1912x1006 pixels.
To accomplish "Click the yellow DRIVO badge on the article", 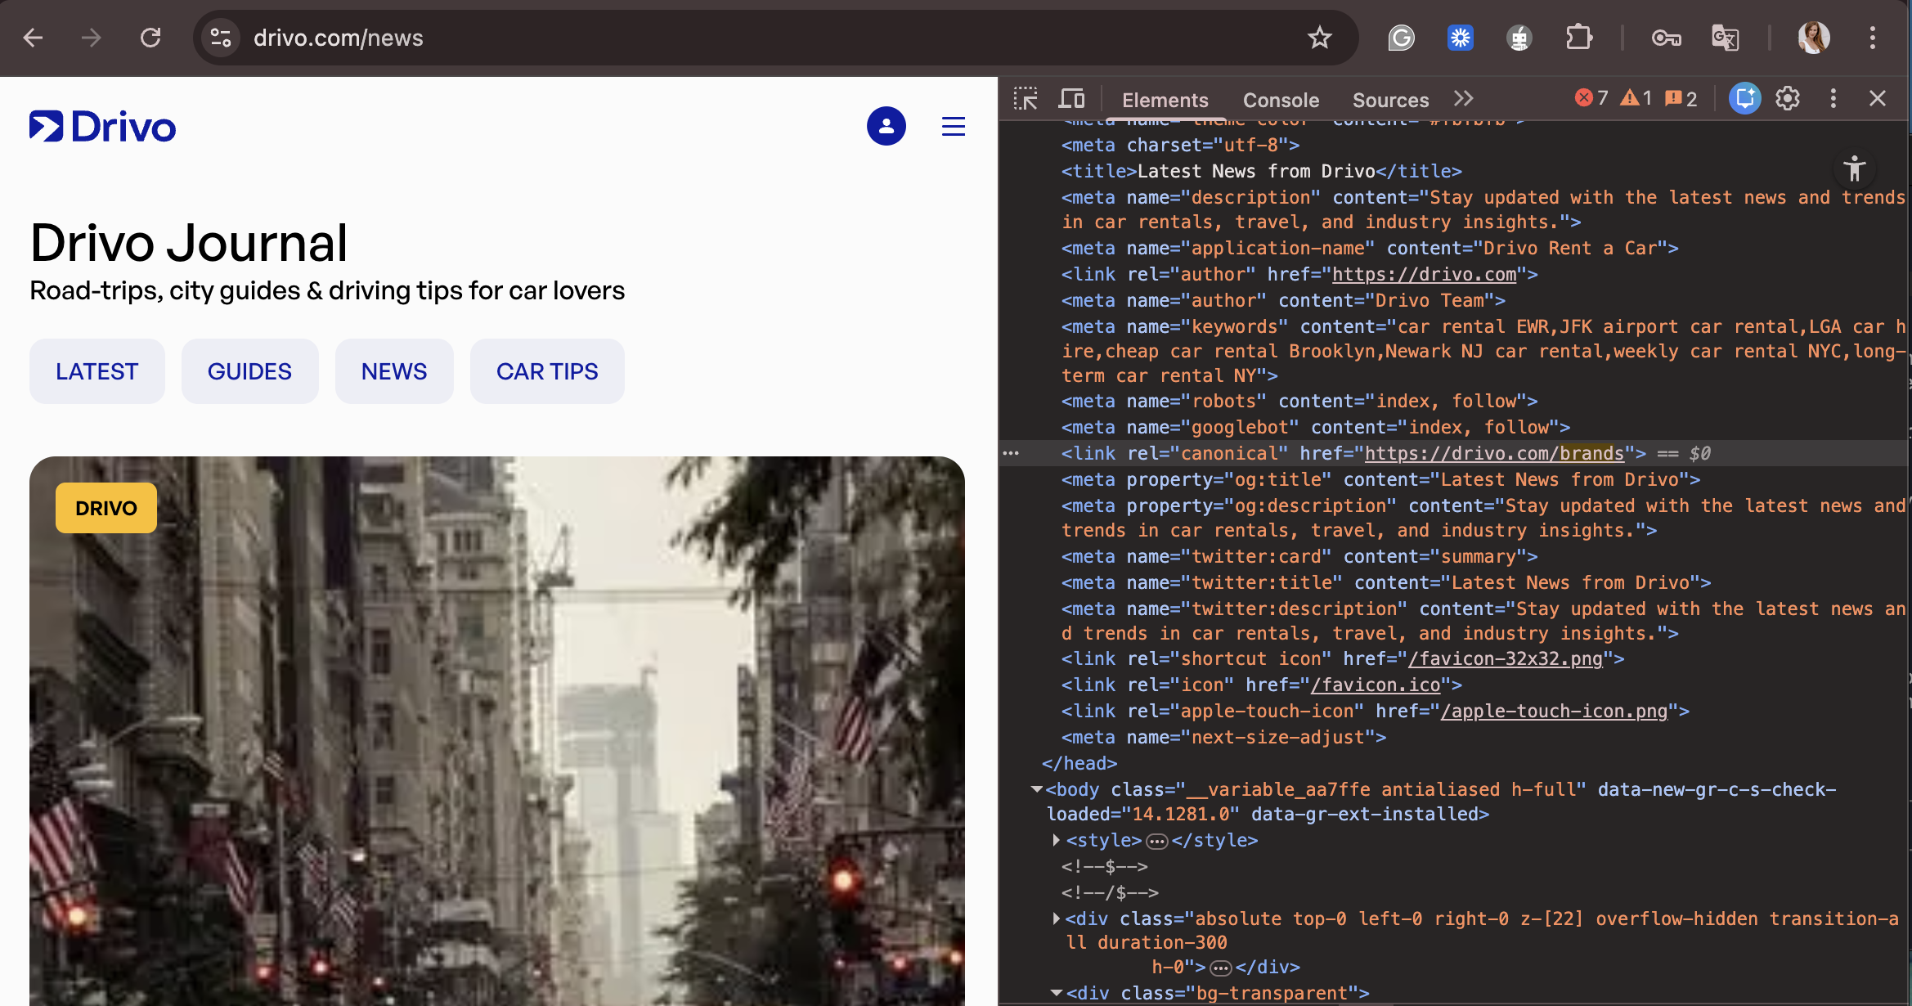I will pyautogui.click(x=106, y=508).
